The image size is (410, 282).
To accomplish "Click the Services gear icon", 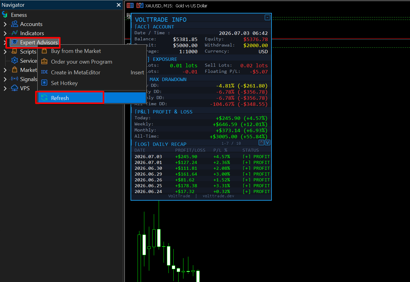I will pos(15,61).
